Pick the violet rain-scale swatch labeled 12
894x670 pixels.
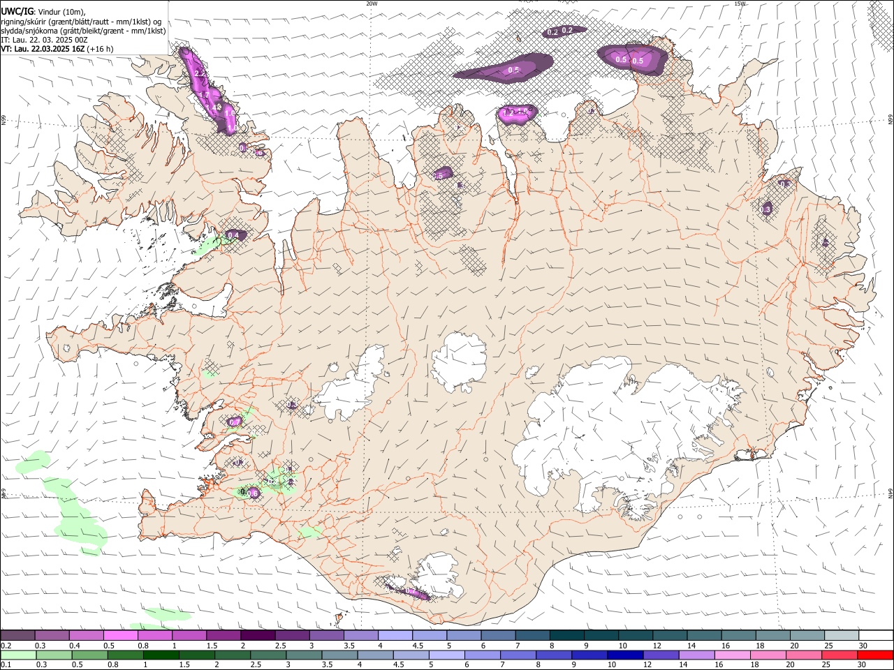coord(661,655)
